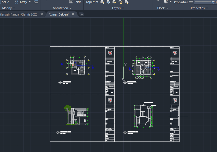Select the front elevation drawing with tree
This screenshot has height=152, width=217.
tap(76, 115)
